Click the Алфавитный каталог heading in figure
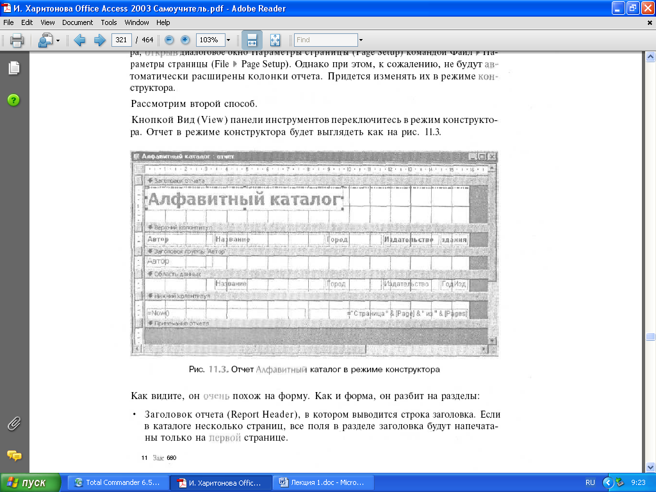The width and height of the screenshot is (656, 492). (x=244, y=200)
